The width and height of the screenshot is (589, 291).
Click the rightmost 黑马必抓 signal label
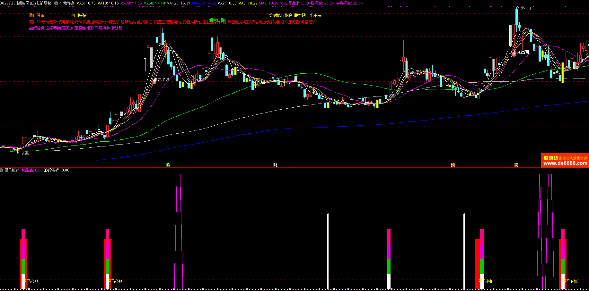click(570, 281)
